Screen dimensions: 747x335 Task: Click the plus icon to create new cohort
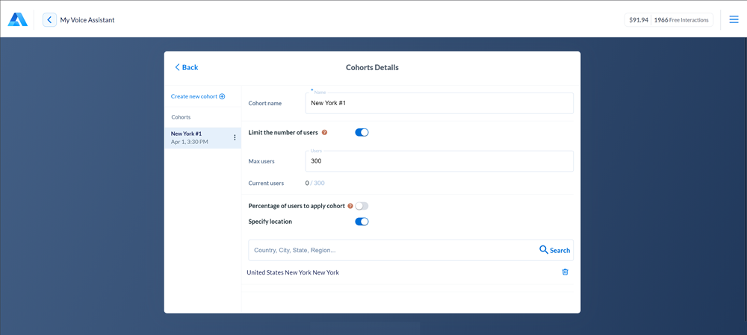click(222, 96)
